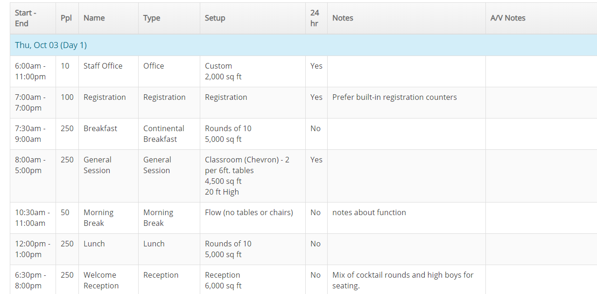Click the "Staff Office" name cell
The height and width of the screenshot is (294, 597).
pyautogui.click(x=103, y=66)
